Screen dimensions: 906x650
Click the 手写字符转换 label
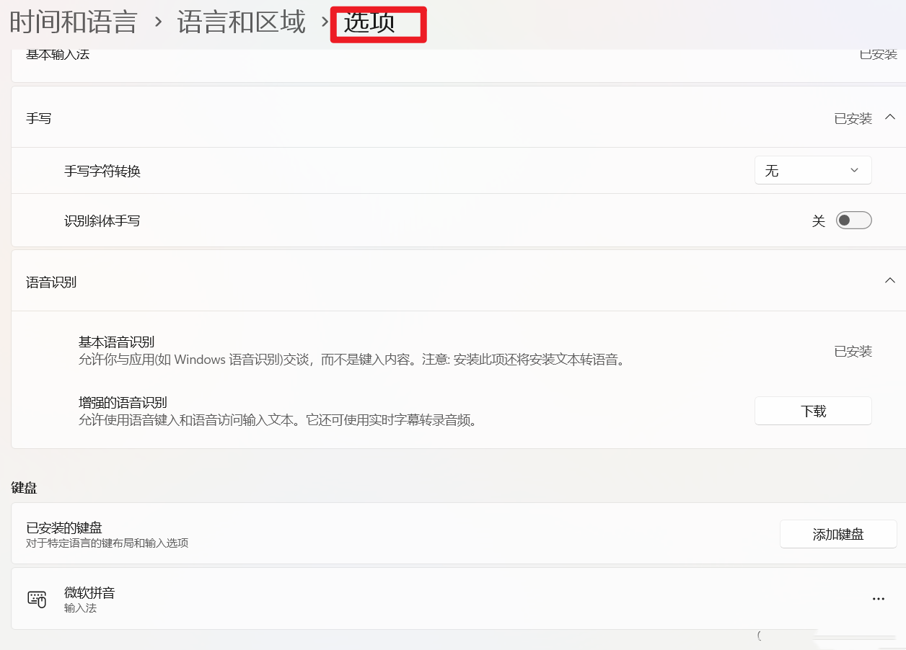101,171
